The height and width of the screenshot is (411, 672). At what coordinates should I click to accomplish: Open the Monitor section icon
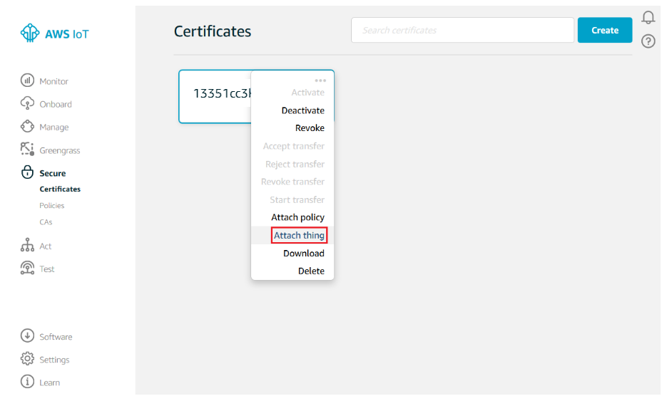click(x=27, y=80)
